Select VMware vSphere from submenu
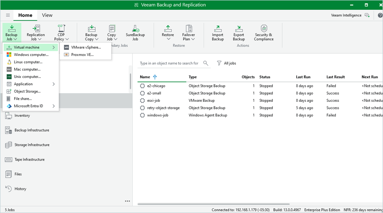The image size is (383, 213). click(86, 47)
